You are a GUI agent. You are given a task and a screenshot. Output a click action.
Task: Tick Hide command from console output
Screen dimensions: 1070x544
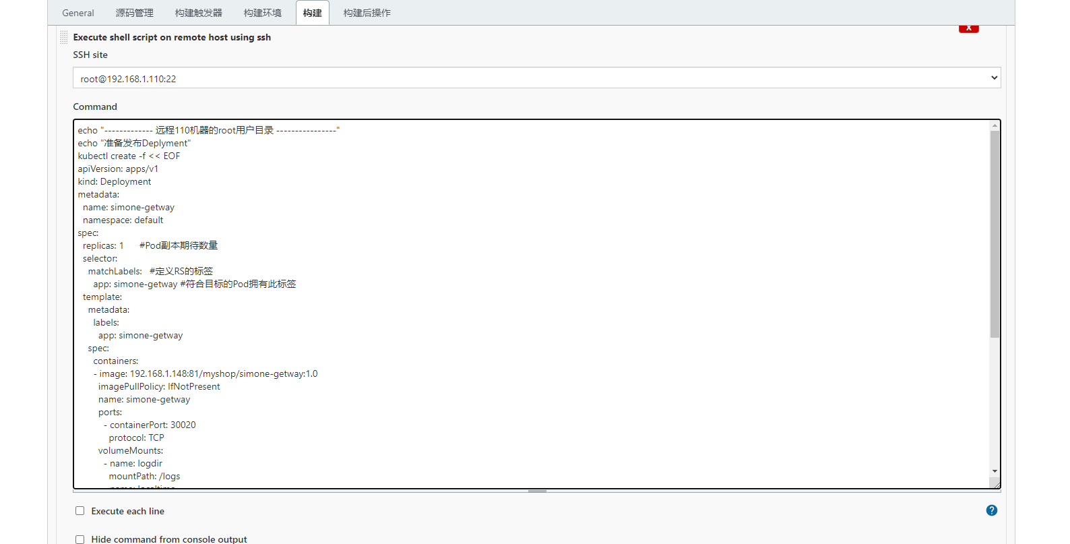pos(80,539)
